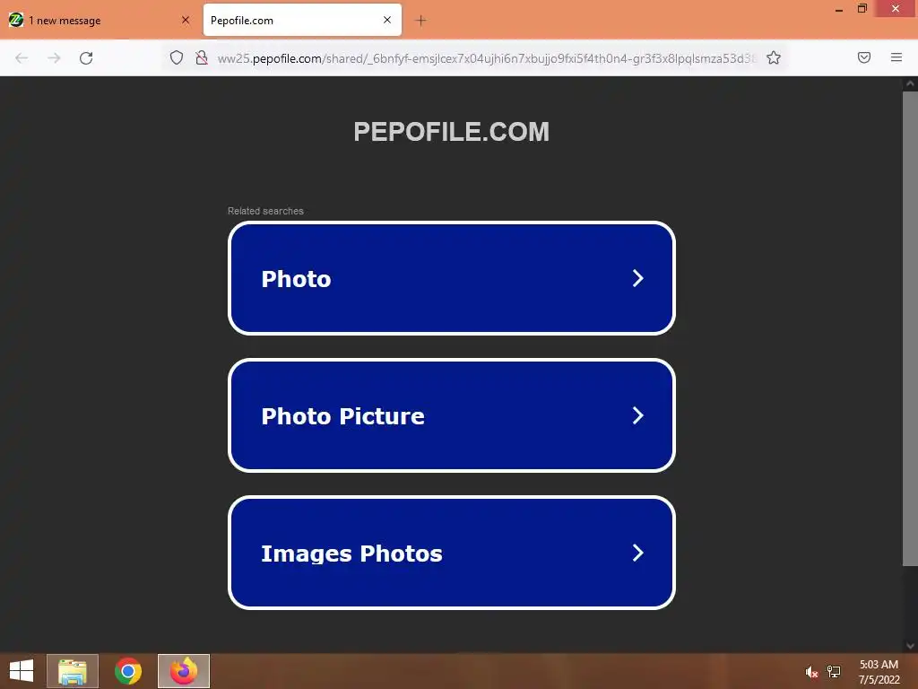Close the '1 new message' tab
This screenshot has width=918, height=689.
coord(186,20)
